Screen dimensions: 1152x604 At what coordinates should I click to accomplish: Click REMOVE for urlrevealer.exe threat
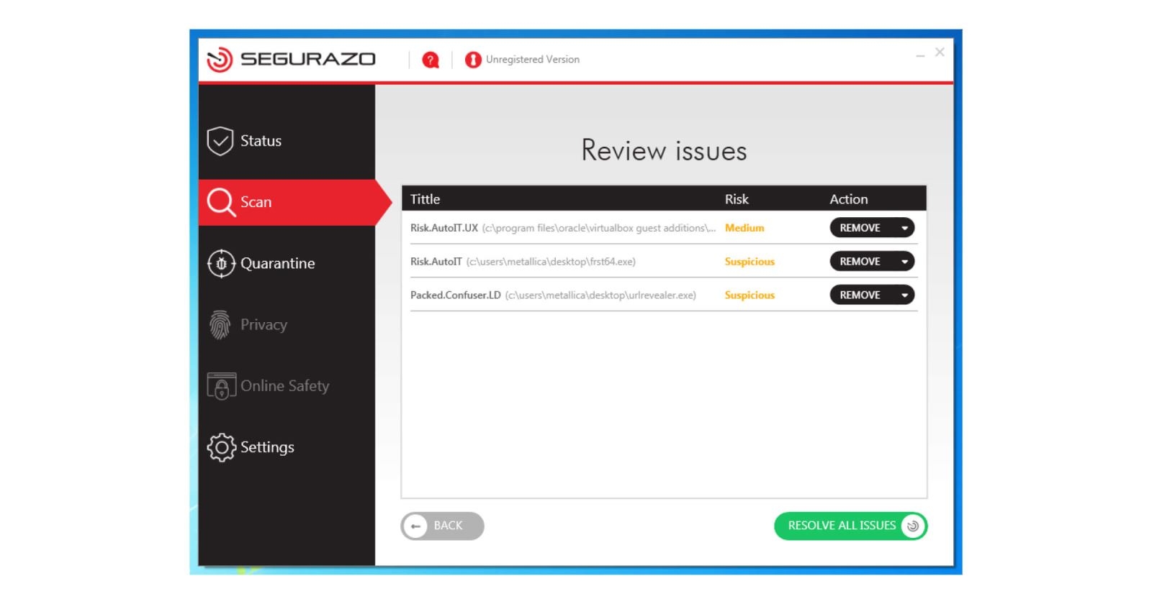click(860, 296)
